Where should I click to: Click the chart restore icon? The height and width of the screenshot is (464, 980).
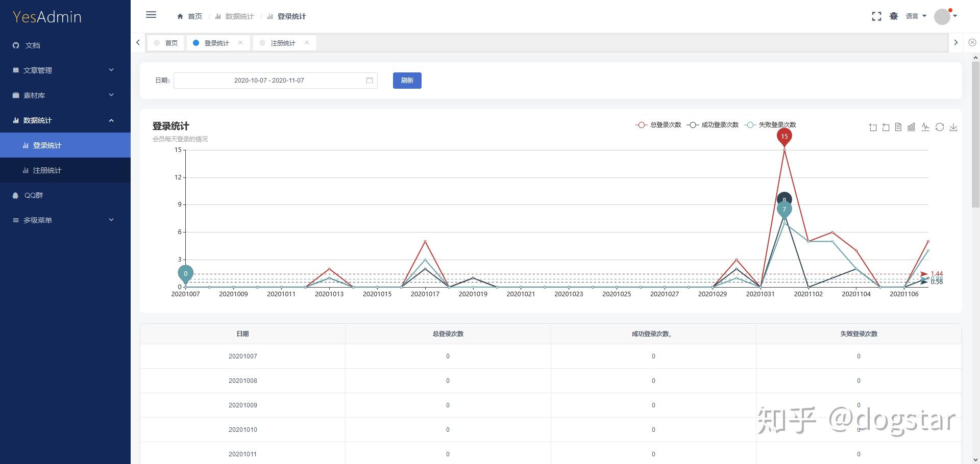click(940, 127)
